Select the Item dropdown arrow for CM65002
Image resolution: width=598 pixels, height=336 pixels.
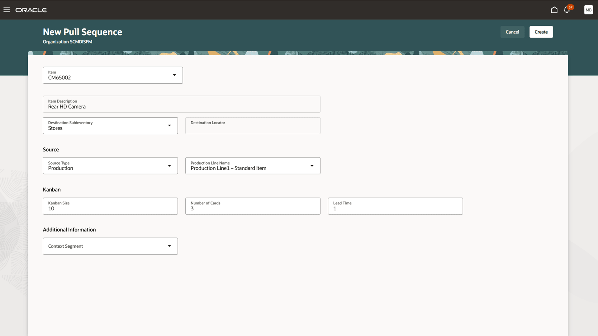[x=174, y=75]
